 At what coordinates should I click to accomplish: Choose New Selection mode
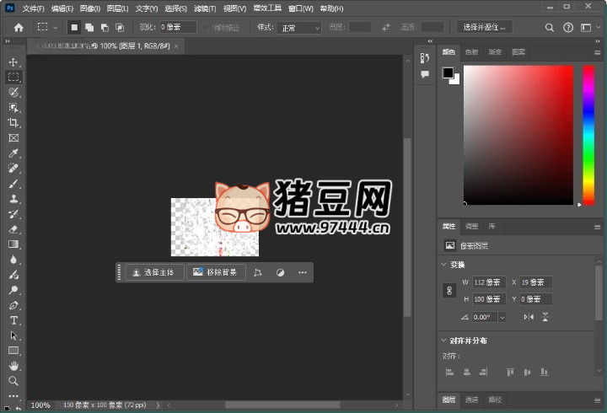click(74, 28)
